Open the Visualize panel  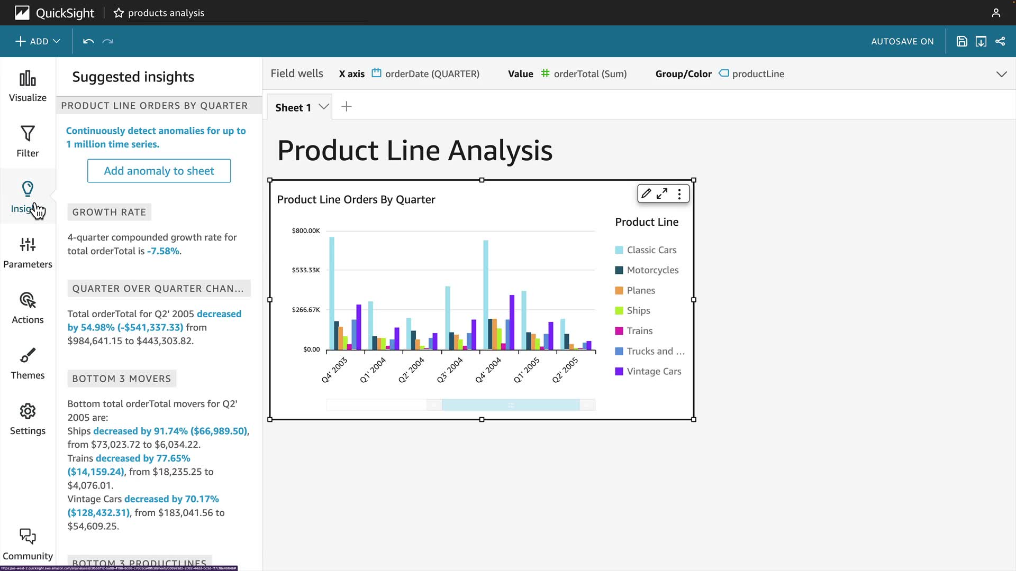coord(28,86)
